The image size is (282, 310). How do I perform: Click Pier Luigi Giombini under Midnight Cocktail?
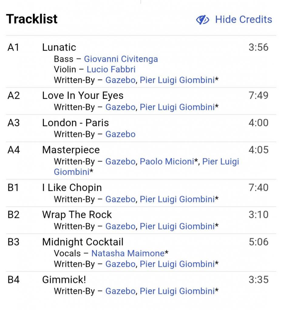coord(177,264)
